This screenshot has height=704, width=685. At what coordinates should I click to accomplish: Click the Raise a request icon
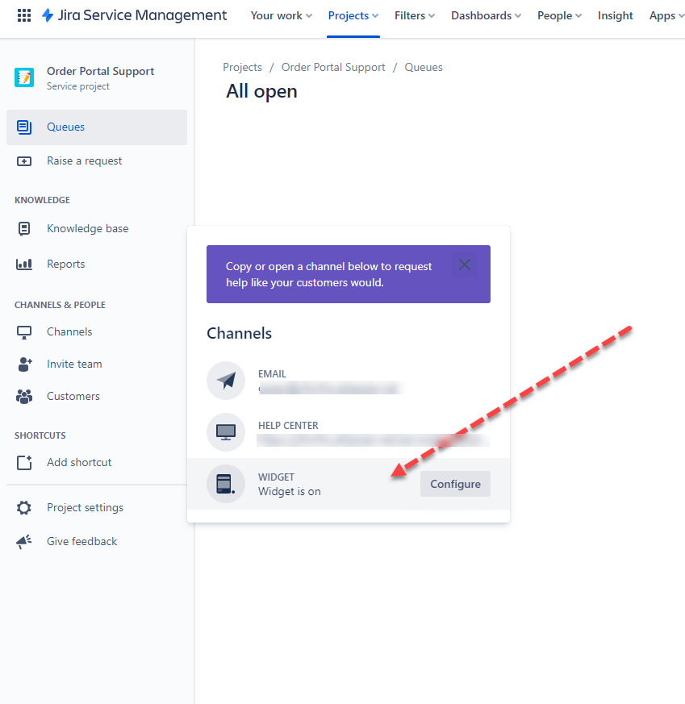(24, 161)
